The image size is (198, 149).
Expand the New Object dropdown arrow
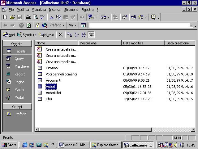[146, 17]
